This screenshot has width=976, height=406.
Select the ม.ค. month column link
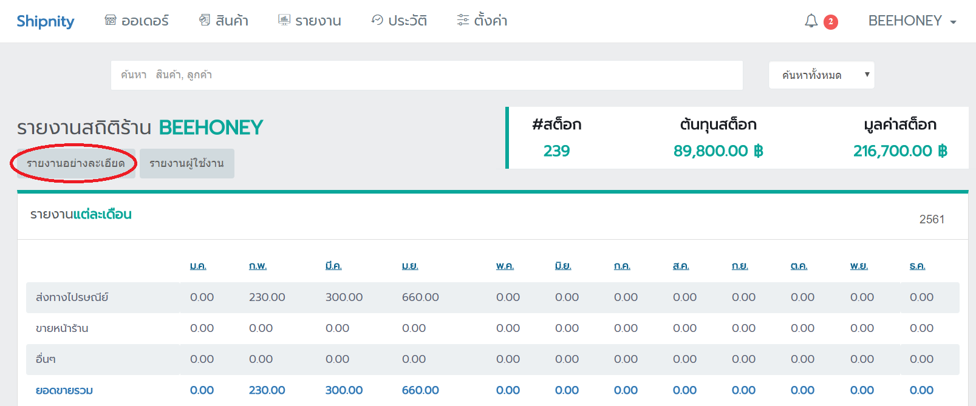tap(198, 266)
